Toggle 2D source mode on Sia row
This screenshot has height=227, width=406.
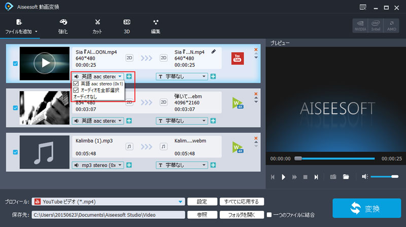coord(129,58)
